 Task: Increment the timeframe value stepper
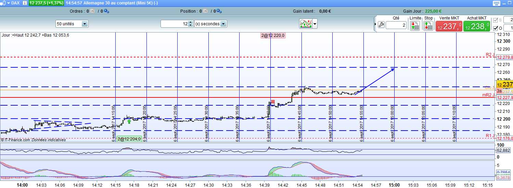point(191,23)
